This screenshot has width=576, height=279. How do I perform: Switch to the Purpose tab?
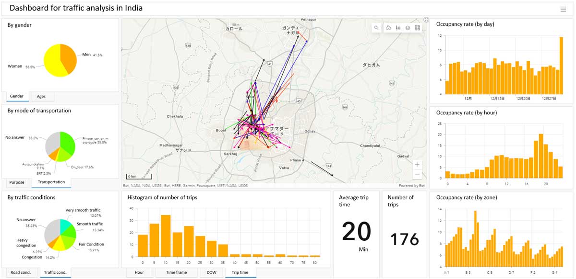(x=17, y=182)
